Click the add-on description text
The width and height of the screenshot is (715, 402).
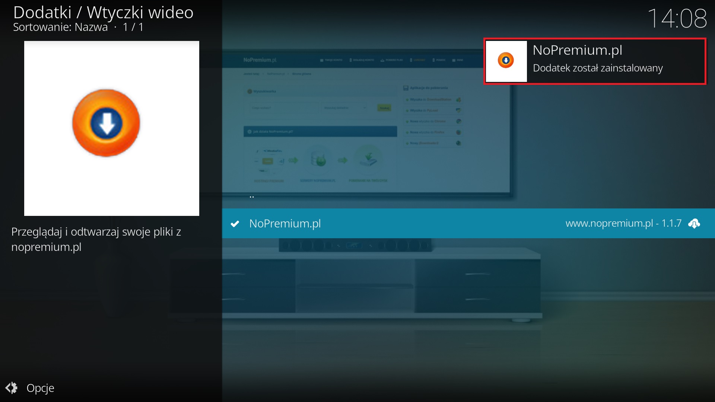(x=96, y=239)
